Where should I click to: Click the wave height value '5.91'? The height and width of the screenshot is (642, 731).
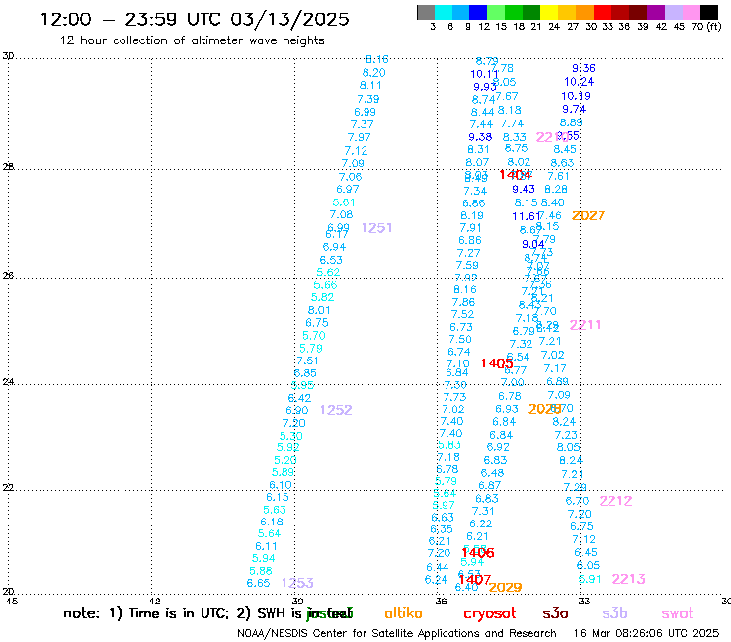tap(590, 579)
